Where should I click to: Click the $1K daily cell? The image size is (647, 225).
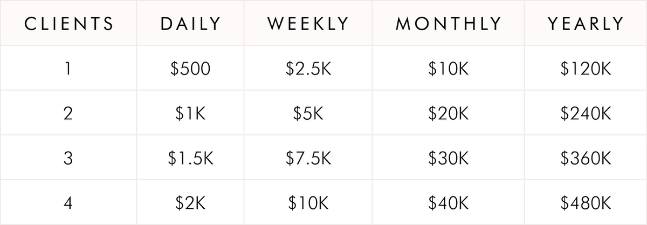pyautogui.click(x=190, y=114)
